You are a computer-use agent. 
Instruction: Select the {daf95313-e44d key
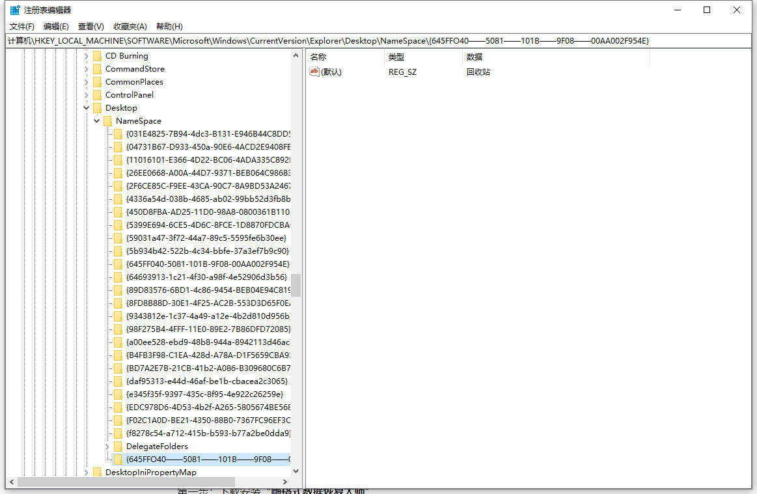pyautogui.click(x=206, y=382)
